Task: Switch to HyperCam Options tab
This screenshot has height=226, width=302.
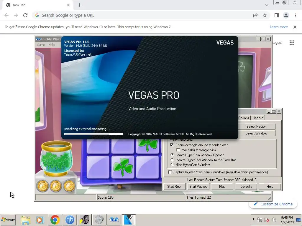Action: (244, 118)
